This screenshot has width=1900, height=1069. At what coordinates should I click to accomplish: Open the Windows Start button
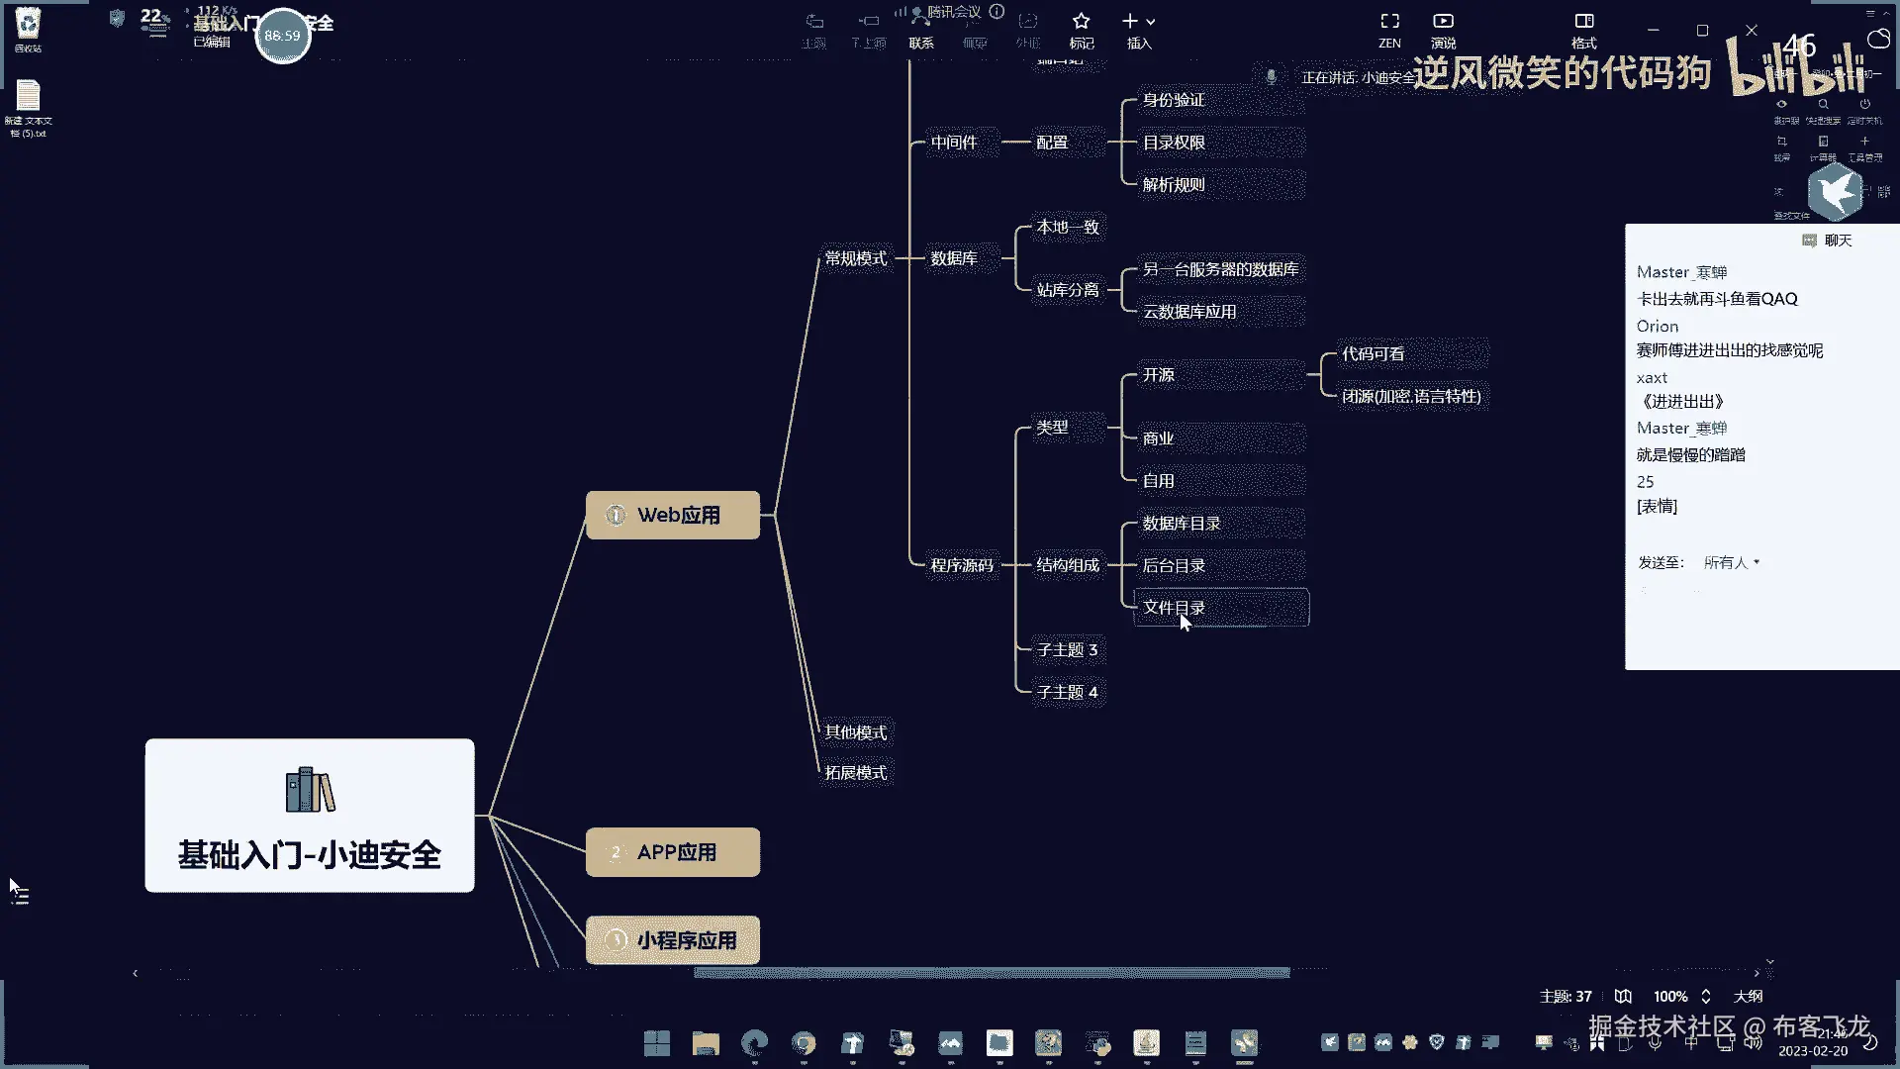(656, 1043)
